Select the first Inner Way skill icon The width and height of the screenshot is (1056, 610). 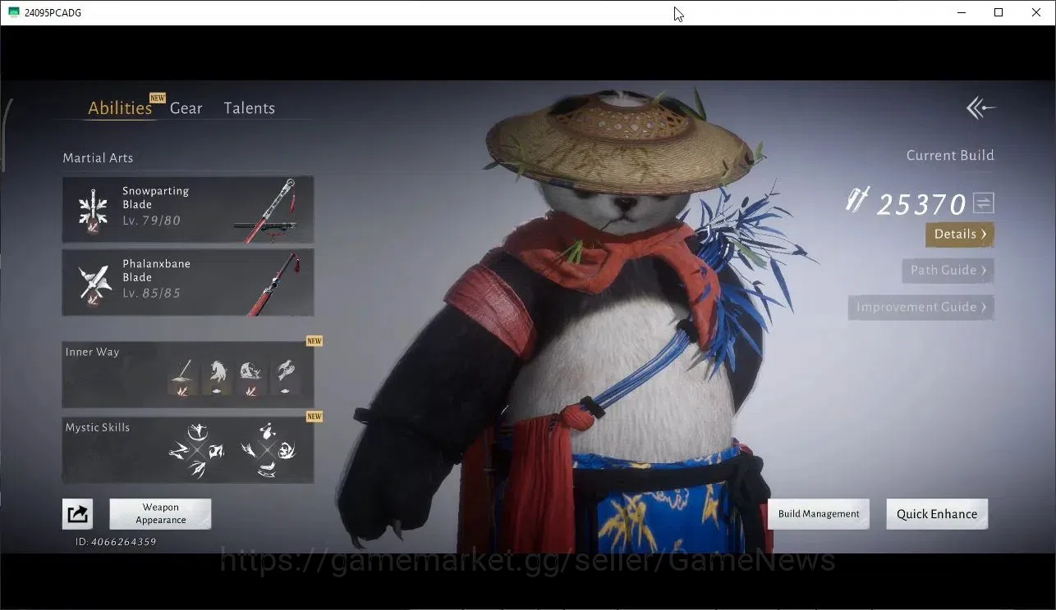(x=182, y=376)
